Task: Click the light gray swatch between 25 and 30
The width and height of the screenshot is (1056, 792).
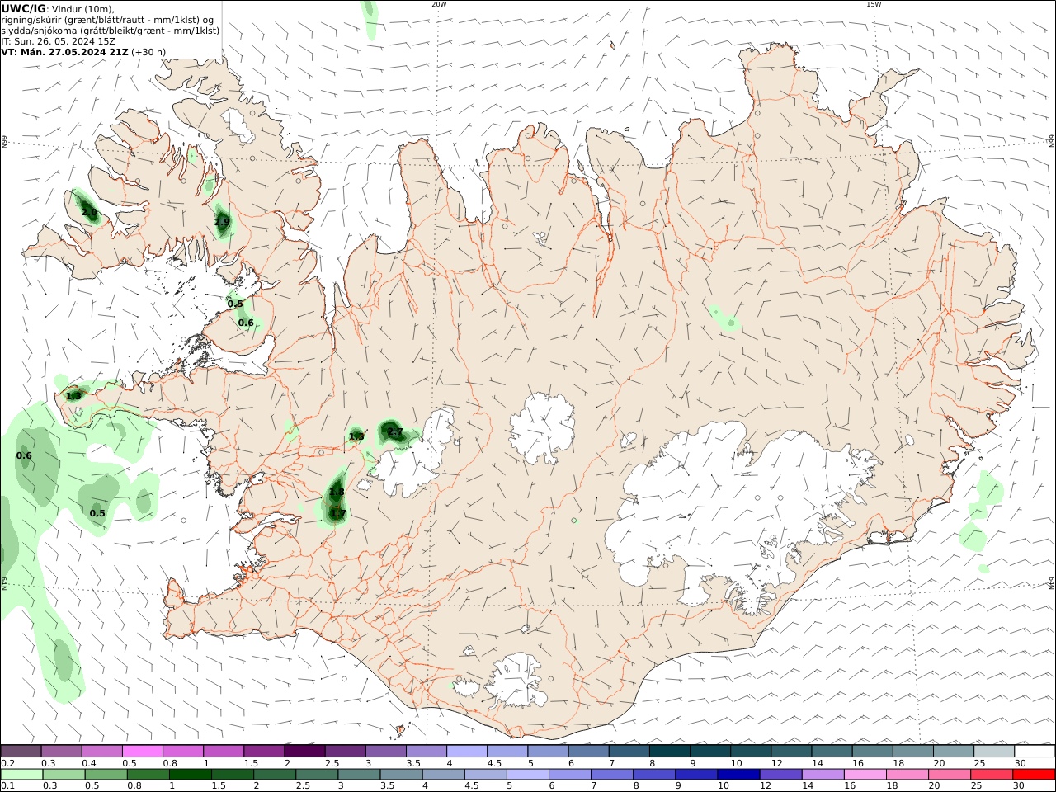Action: tap(993, 751)
